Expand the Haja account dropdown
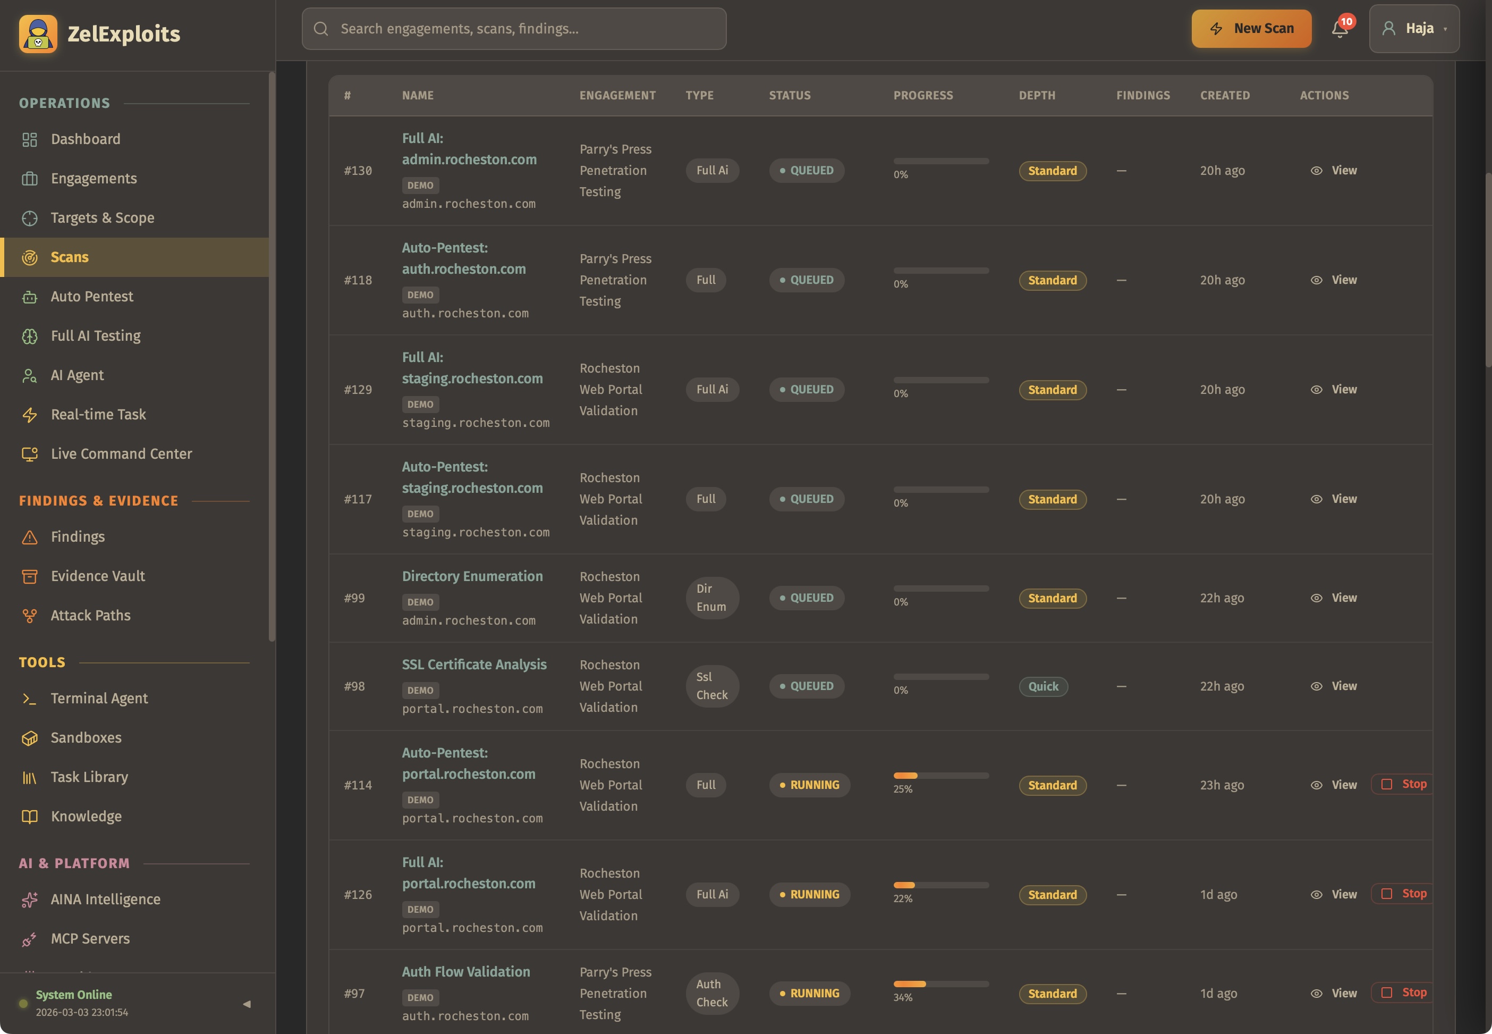The height and width of the screenshot is (1034, 1492). tap(1414, 29)
